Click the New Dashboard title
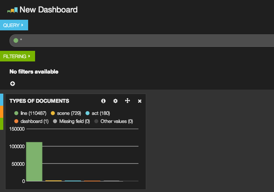274x192 pixels. click(x=48, y=10)
